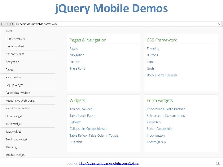Click the browser forward arrow
Screen dimensions: 223x167
pos(7,24)
